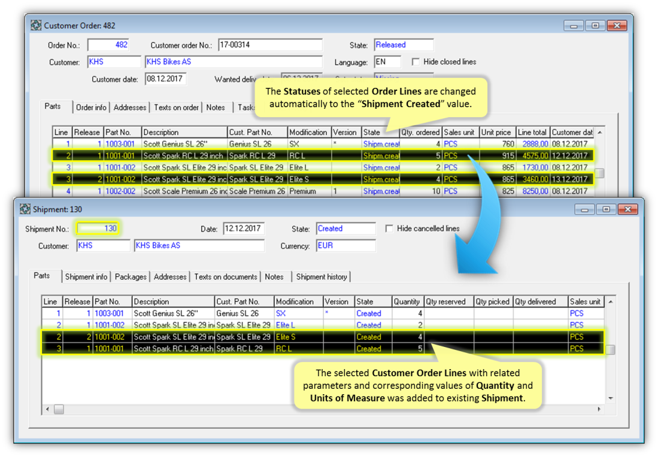Image resolution: width=658 pixels, height=457 pixels.
Task: Click Qty picked column header
Action: (x=493, y=302)
